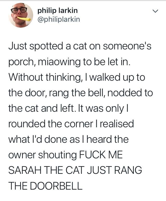Click 'nodded to' in the tweet text

(130, 93)
